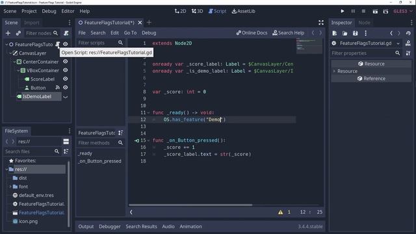Screen dimensions: 416x234
Task: Add a new node with plus icon
Action: pyautogui.click(x=8, y=33)
